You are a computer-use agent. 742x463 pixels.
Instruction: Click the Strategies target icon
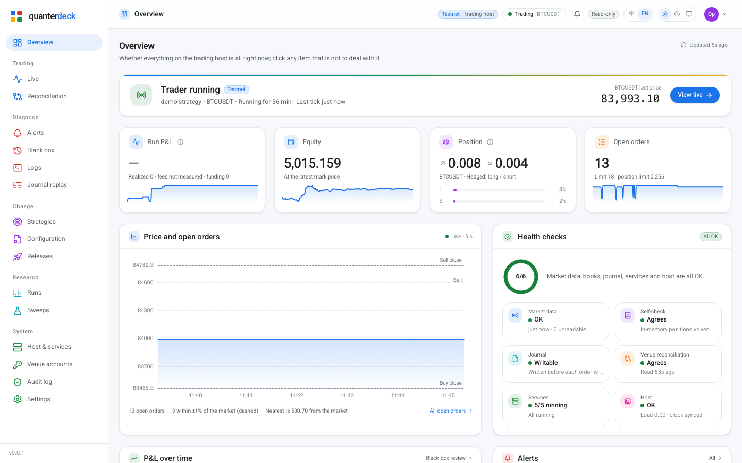[18, 222]
